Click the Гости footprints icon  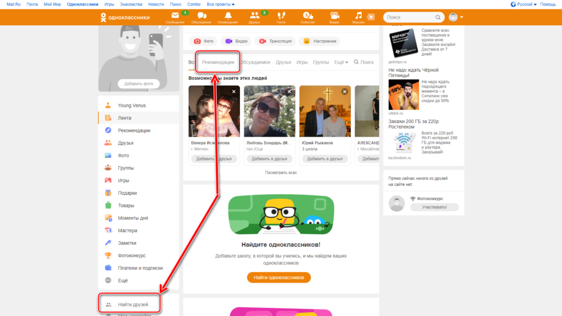(x=281, y=16)
